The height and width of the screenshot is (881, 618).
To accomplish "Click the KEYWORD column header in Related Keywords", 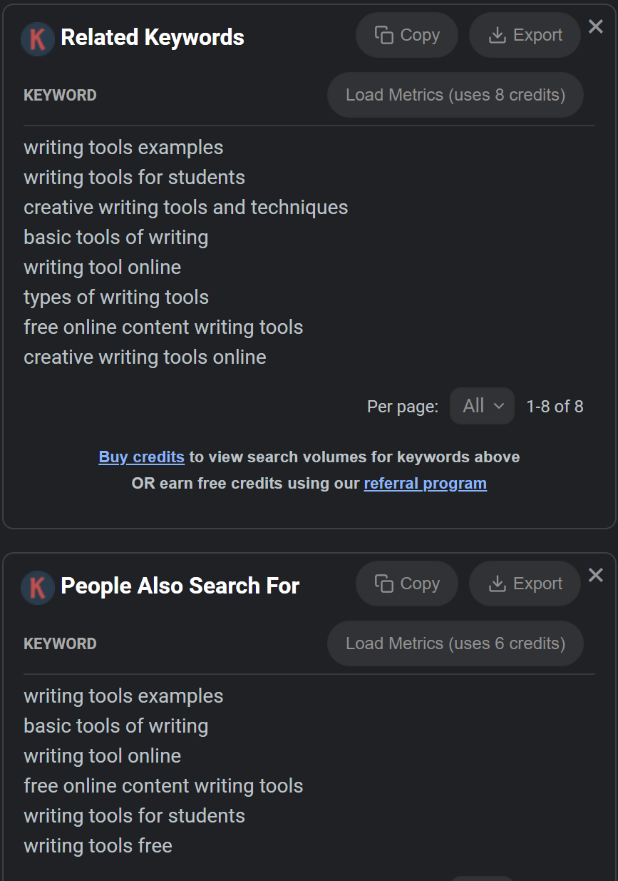I will click(x=60, y=96).
